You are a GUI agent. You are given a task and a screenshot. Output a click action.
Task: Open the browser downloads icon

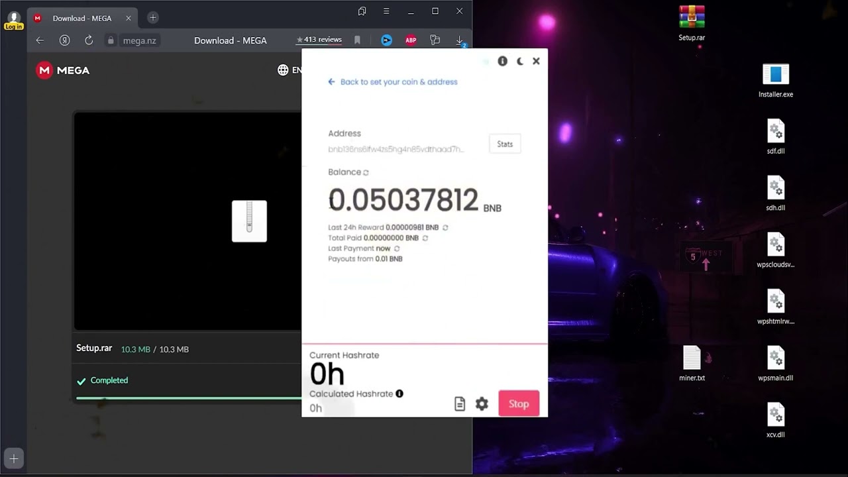click(460, 41)
